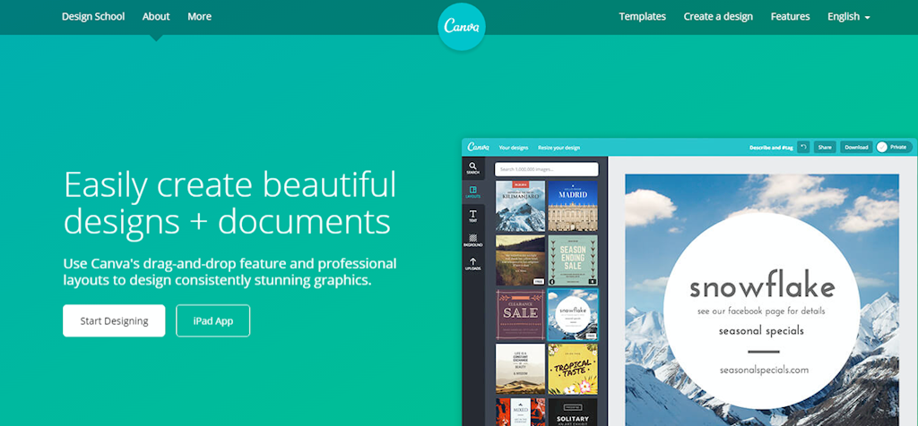The height and width of the screenshot is (426, 918).
Task: Choose the Madrid layout thumbnail
Action: pos(572,206)
